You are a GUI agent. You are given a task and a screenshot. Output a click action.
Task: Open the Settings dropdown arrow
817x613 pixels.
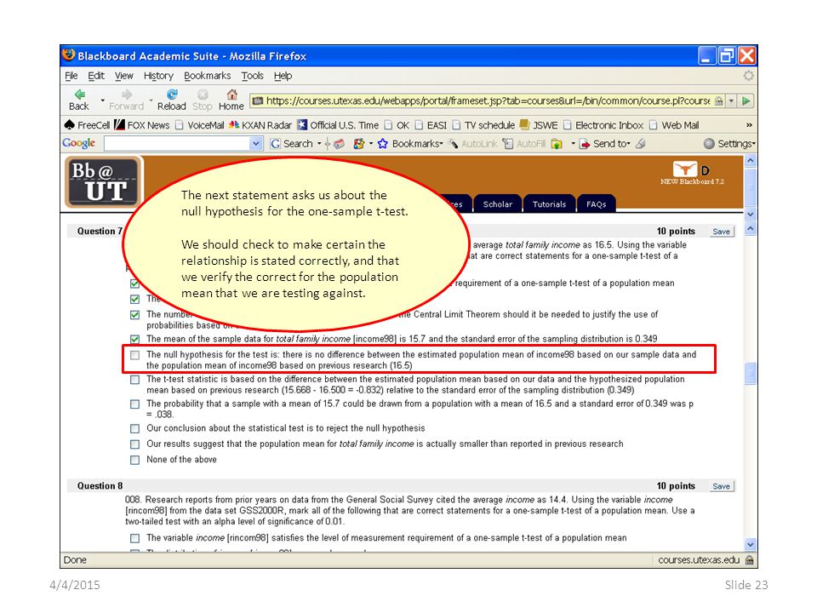point(753,143)
